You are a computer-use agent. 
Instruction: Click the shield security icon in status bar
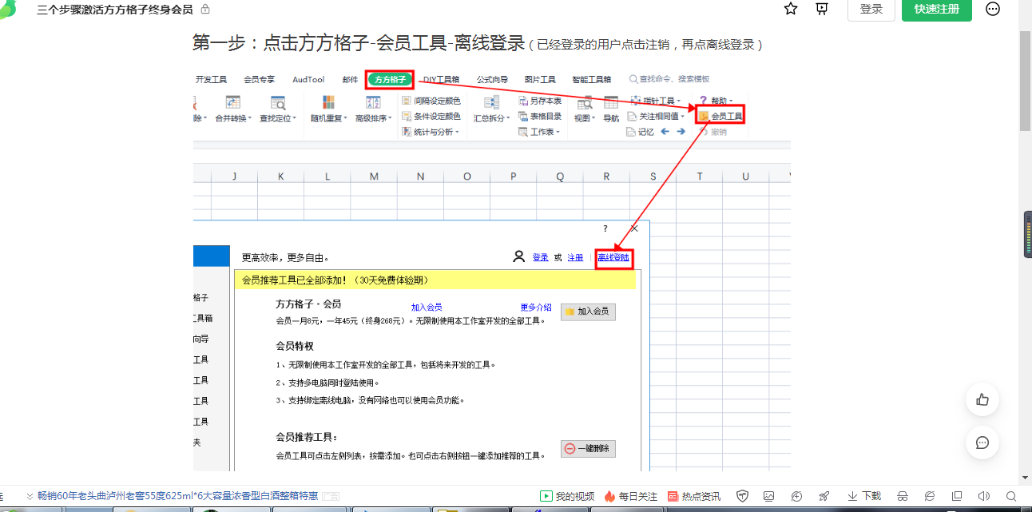[x=742, y=496]
